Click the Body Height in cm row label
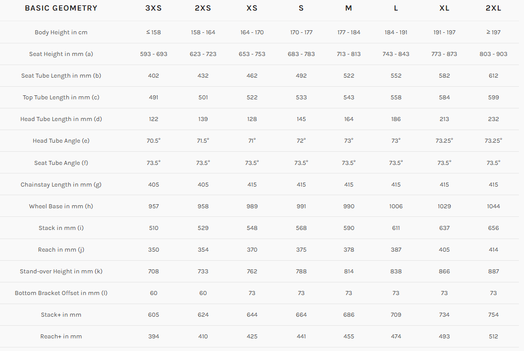The width and height of the screenshot is (524, 351). 61,32
